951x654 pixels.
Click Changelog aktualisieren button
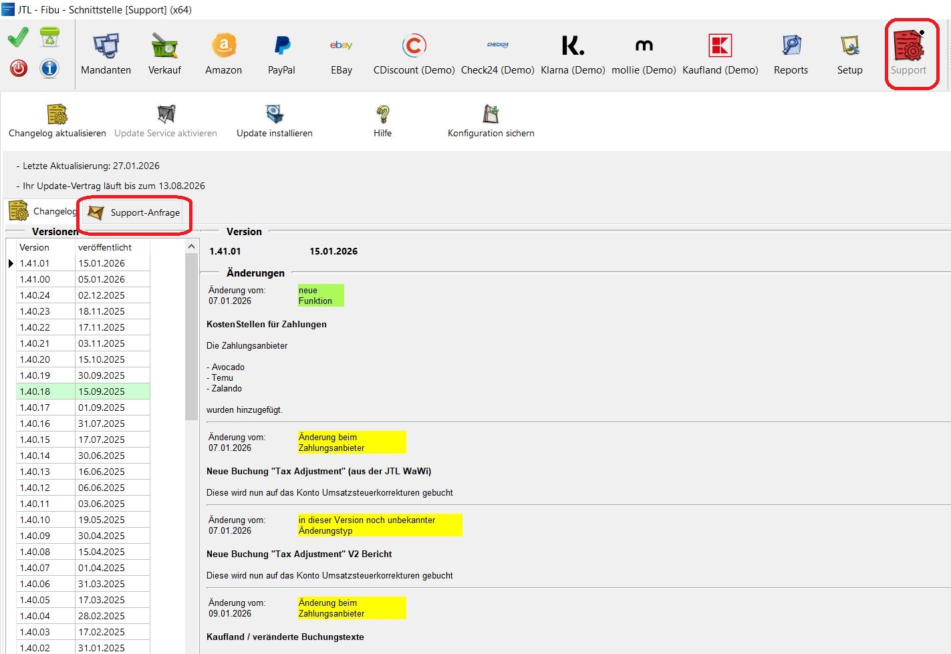(57, 121)
